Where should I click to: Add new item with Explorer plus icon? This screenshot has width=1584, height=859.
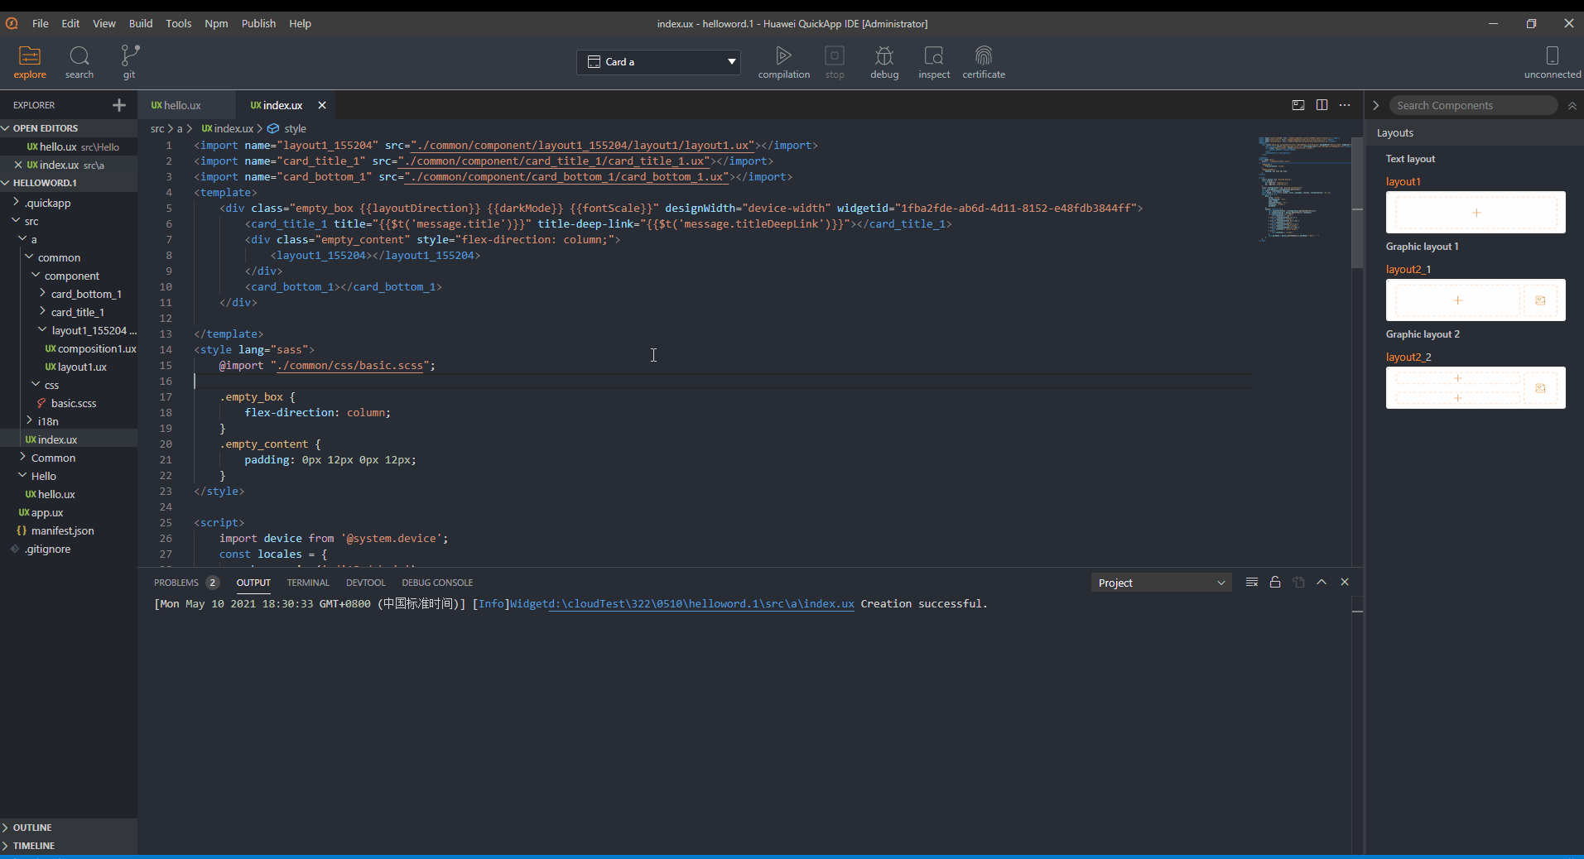[119, 105]
